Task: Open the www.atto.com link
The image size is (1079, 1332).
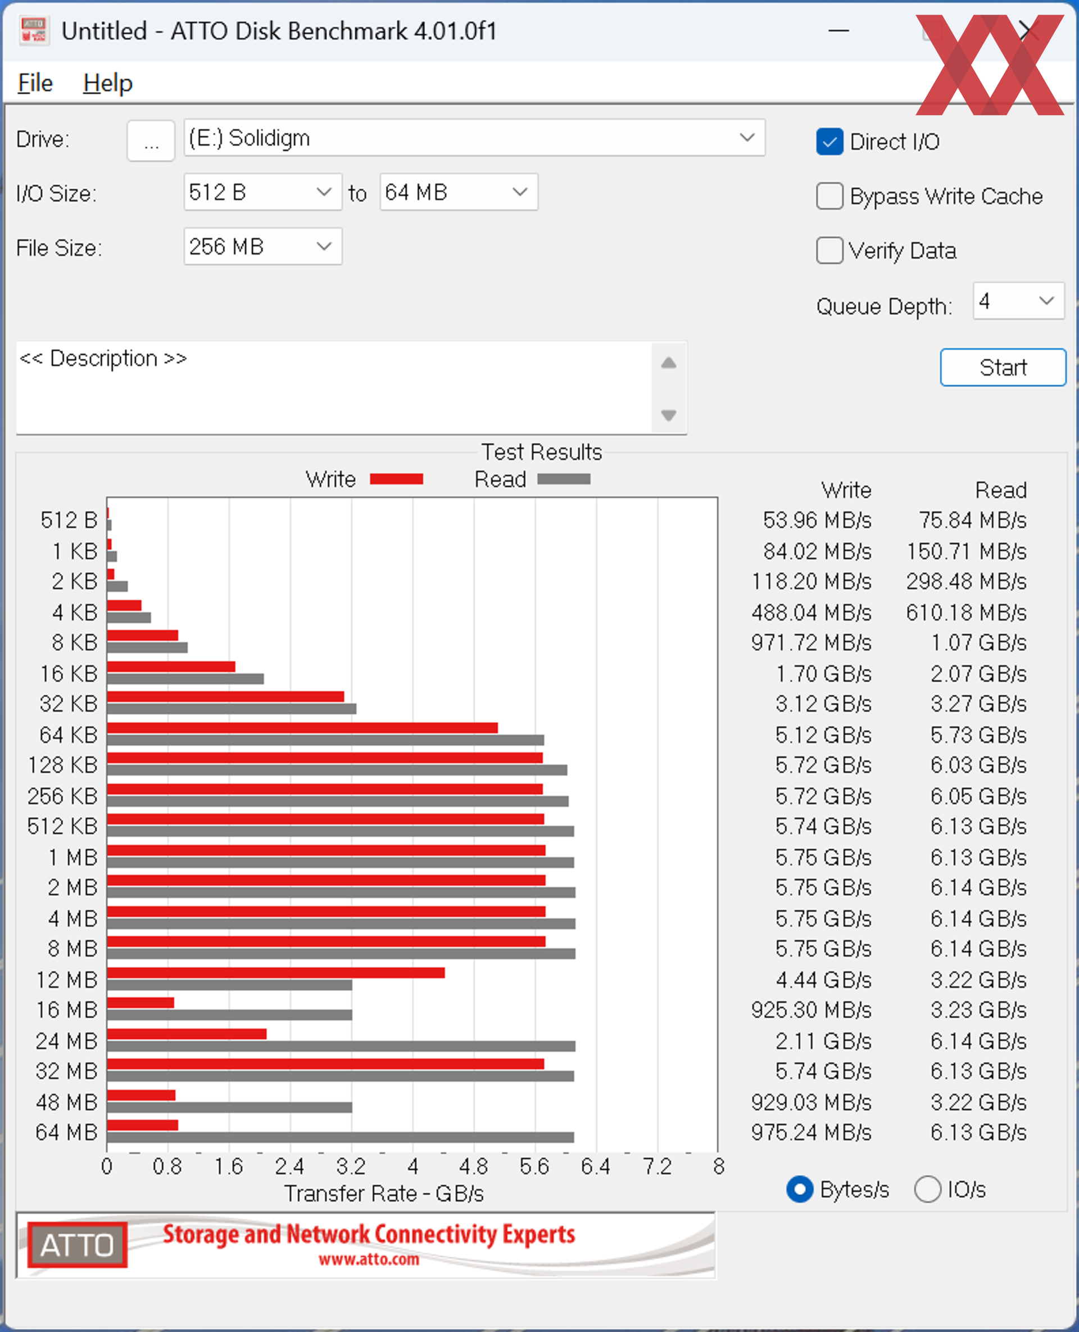Action: click(x=369, y=1260)
